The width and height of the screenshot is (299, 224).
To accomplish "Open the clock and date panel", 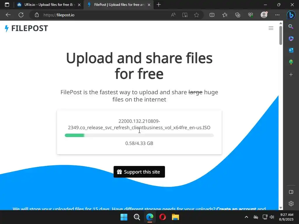I will point(286,217).
